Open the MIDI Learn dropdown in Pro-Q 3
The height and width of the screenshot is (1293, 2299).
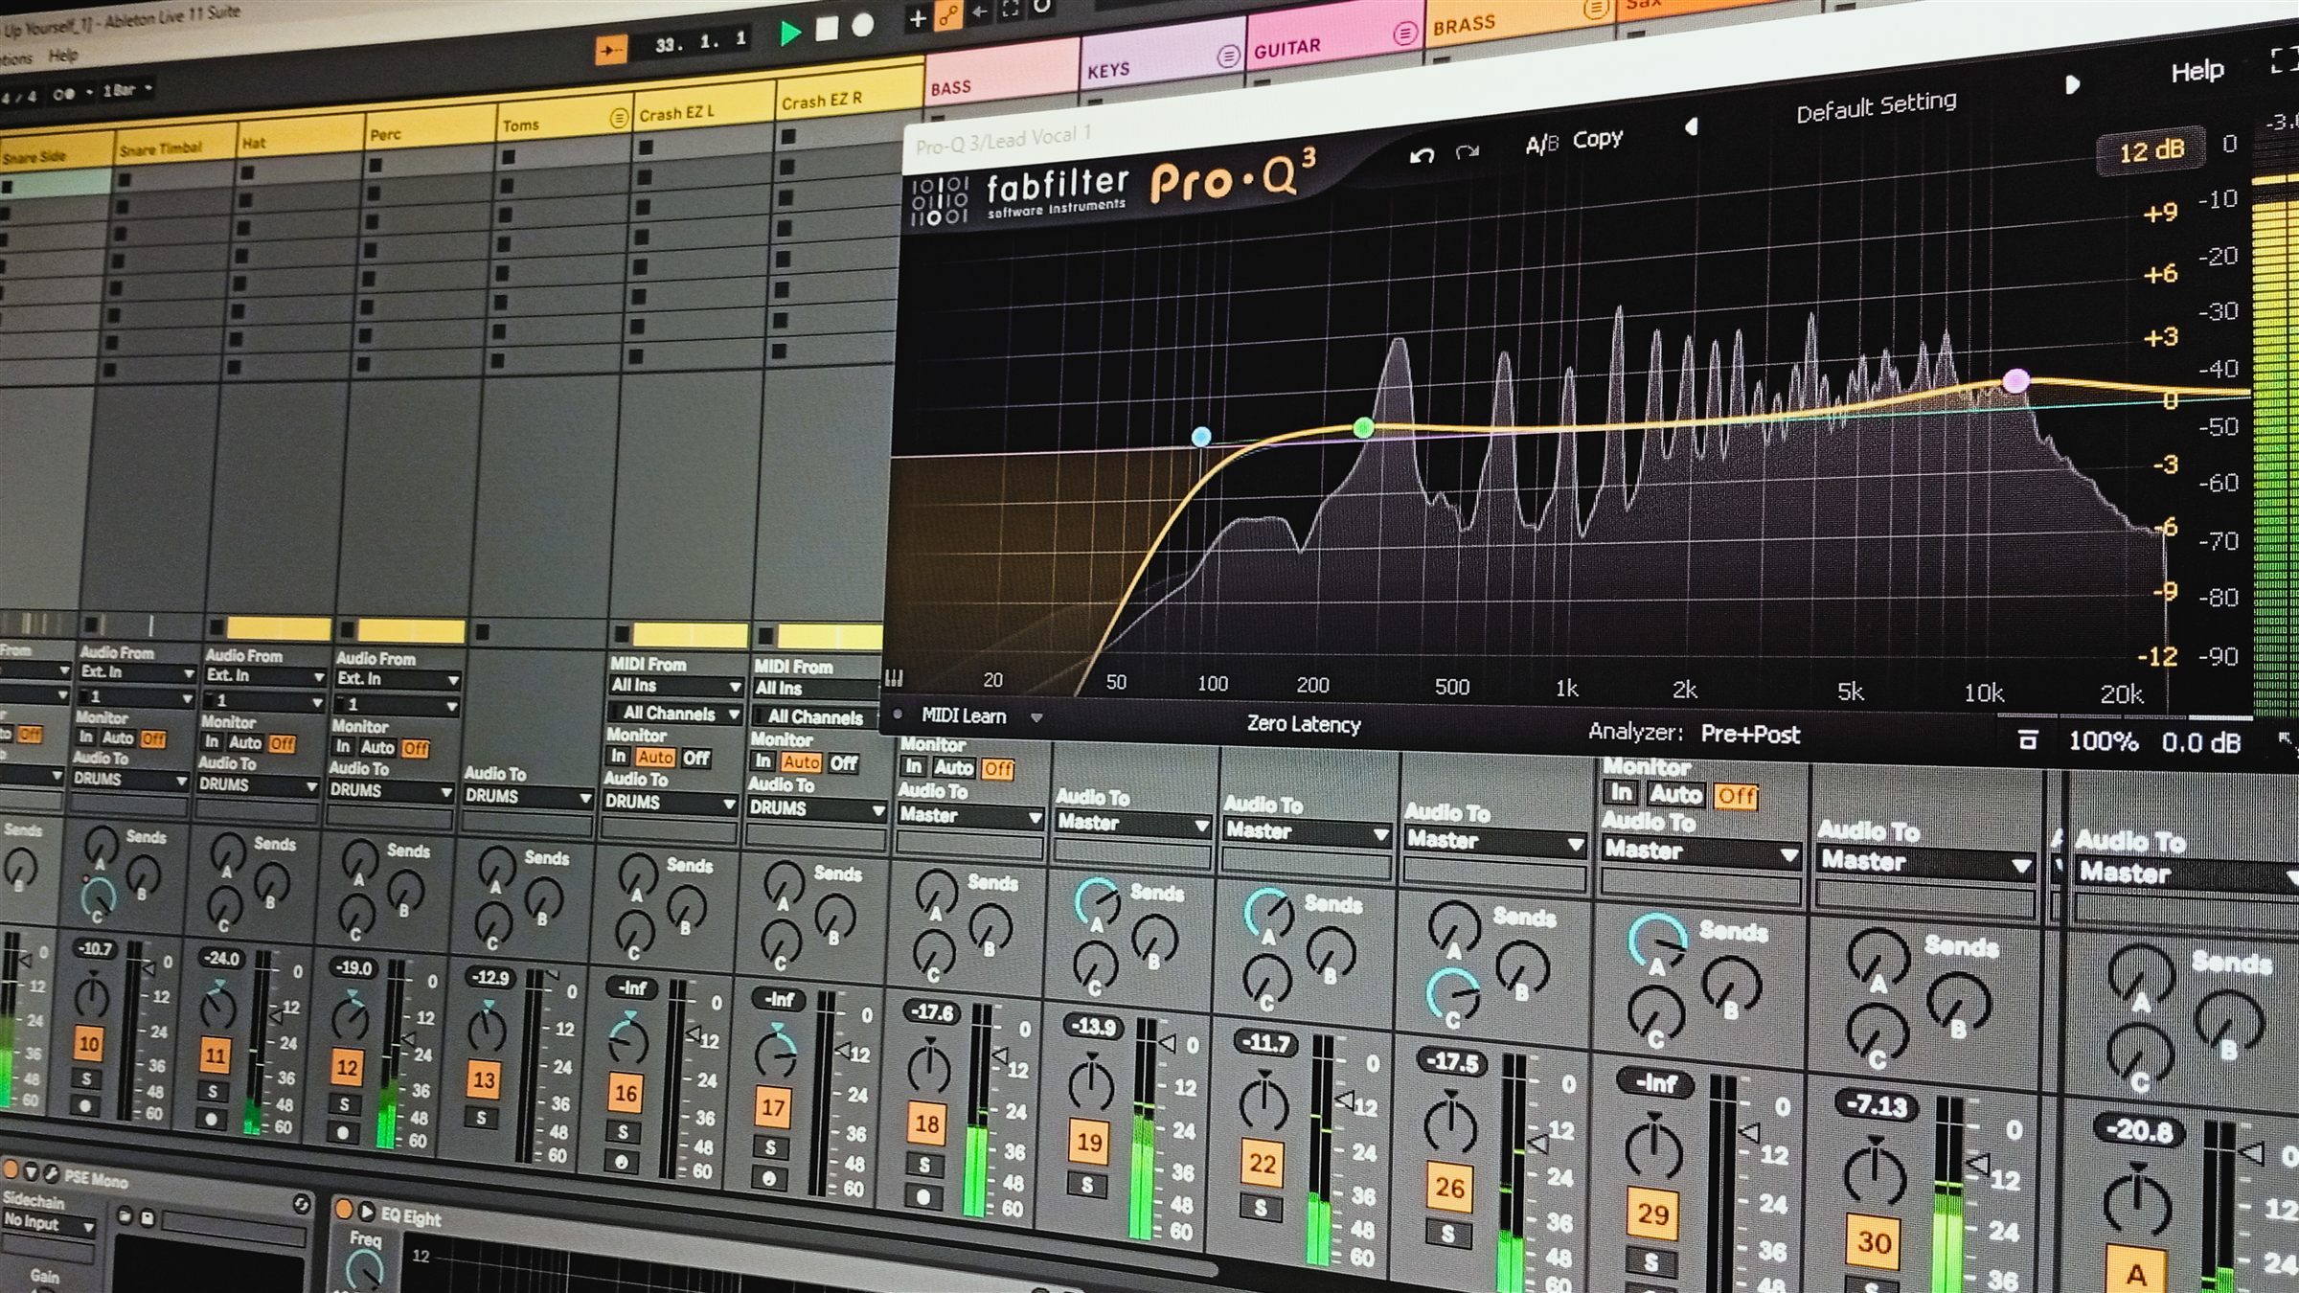tap(1036, 716)
